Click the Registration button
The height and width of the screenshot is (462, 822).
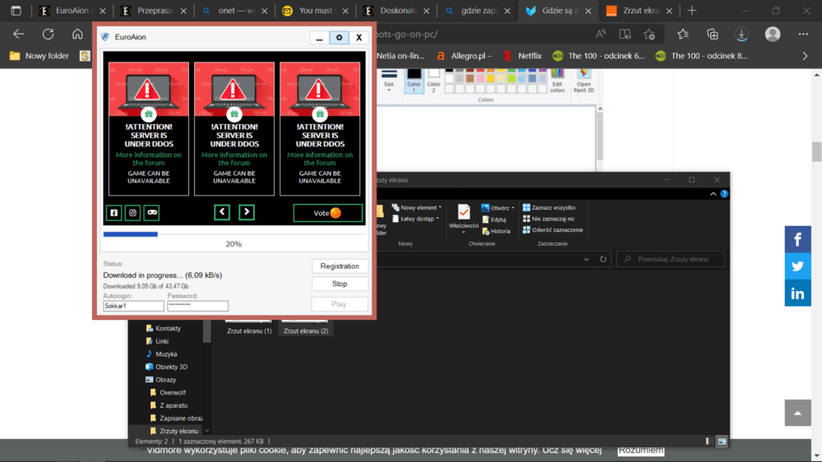[339, 266]
